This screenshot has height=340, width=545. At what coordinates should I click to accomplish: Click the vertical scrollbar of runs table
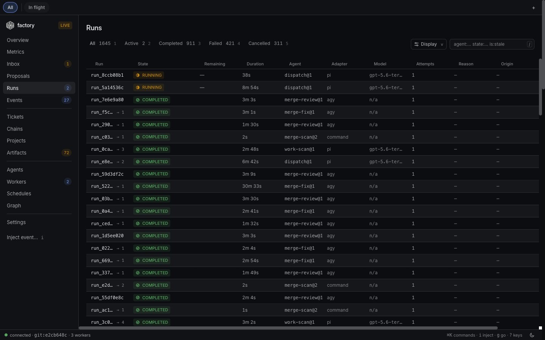(540, 87)
